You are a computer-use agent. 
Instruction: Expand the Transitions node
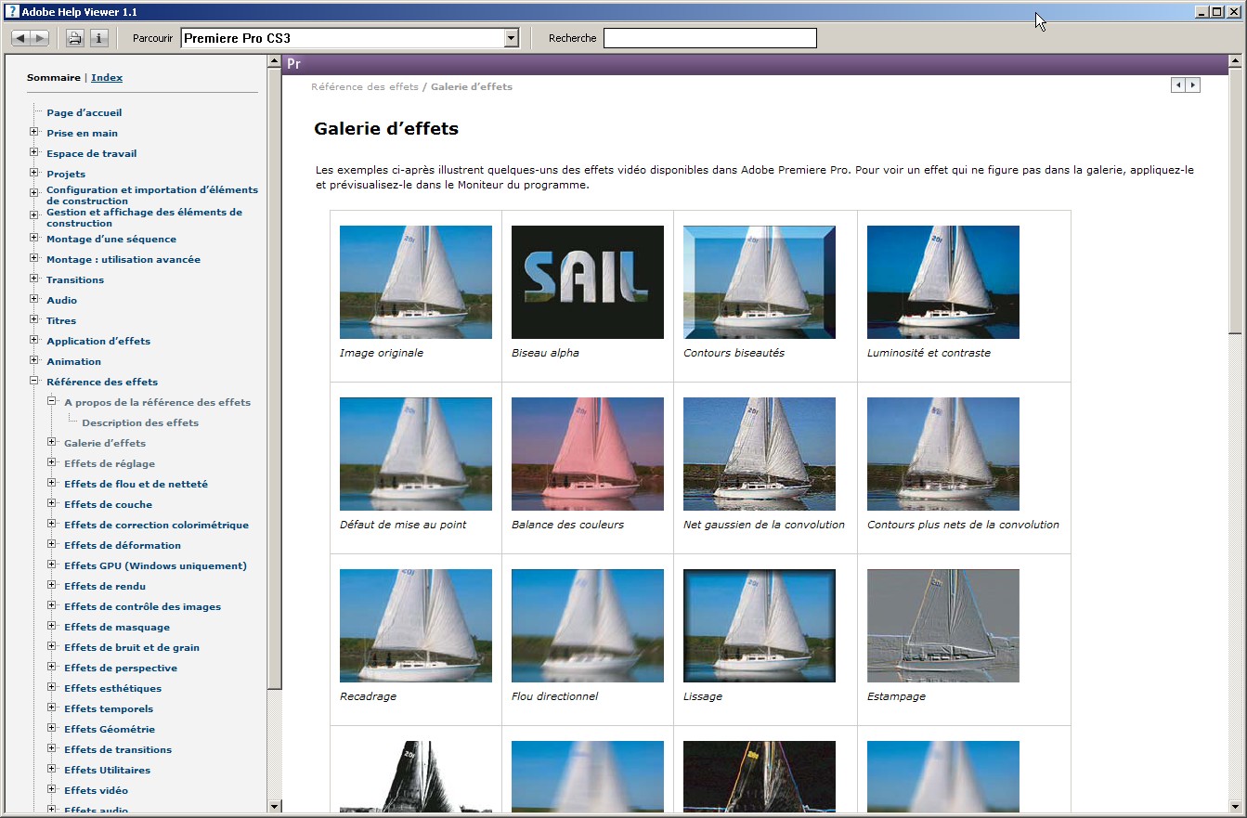pos(34,279)
